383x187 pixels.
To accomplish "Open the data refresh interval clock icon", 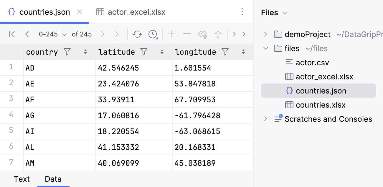I will point(153,34).
